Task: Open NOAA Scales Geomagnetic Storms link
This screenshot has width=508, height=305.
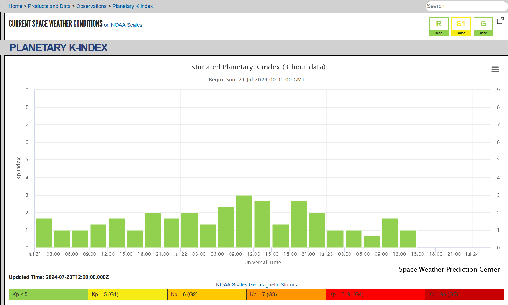Action: tap(256, 285)
